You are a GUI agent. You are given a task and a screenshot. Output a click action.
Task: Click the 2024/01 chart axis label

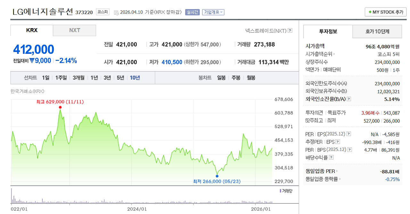click(137, 209)
